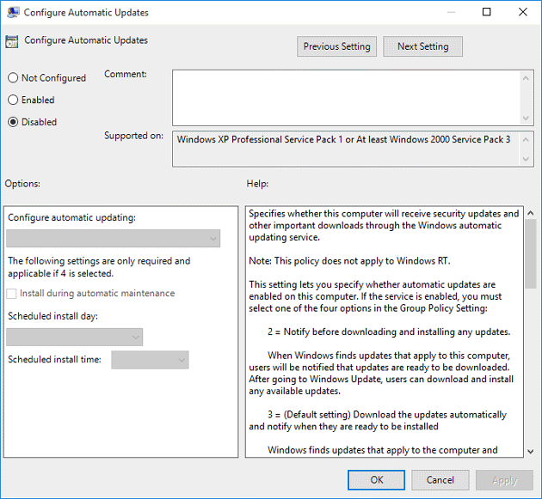Choose the Disabled radio button
The height and width of the screenshot is (499, 542).
point(13,122)
